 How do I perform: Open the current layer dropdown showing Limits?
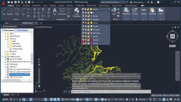96,9
